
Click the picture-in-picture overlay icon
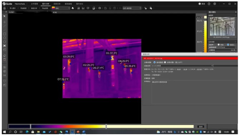click(x=94, y=8)
